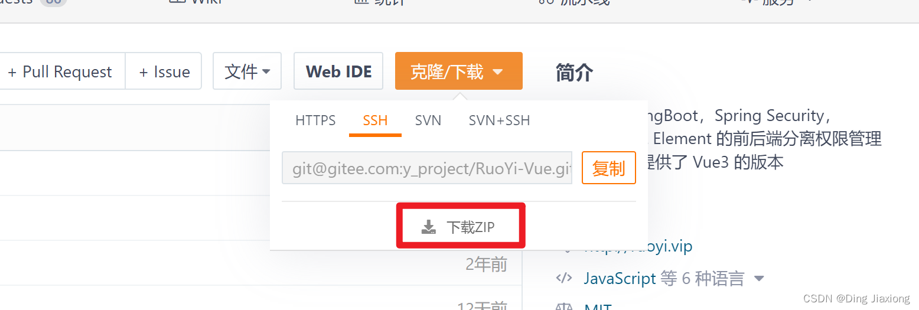The image size is (919, 310).
Task: Click the git SSH URL input field
Action: 427,168
